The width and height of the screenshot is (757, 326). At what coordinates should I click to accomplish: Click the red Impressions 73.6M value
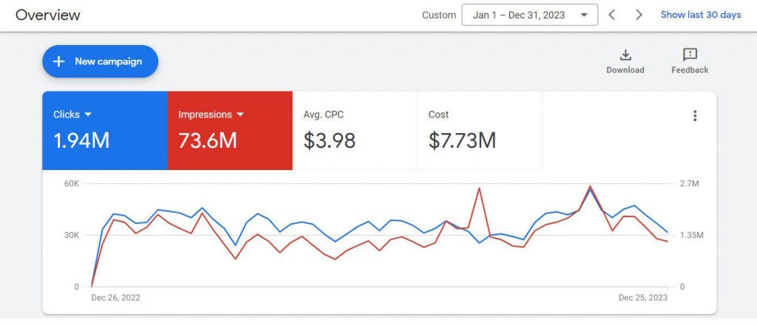(x=208, y=140)
